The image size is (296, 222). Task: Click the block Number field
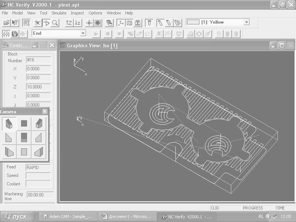click(x=38, y=60)
